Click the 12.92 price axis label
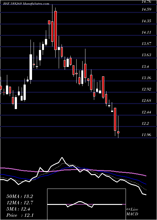 pos(146,89)
